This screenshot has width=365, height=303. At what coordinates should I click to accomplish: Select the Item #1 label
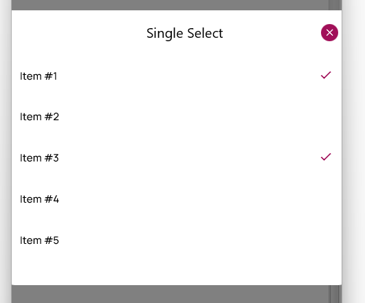point(38,76)
